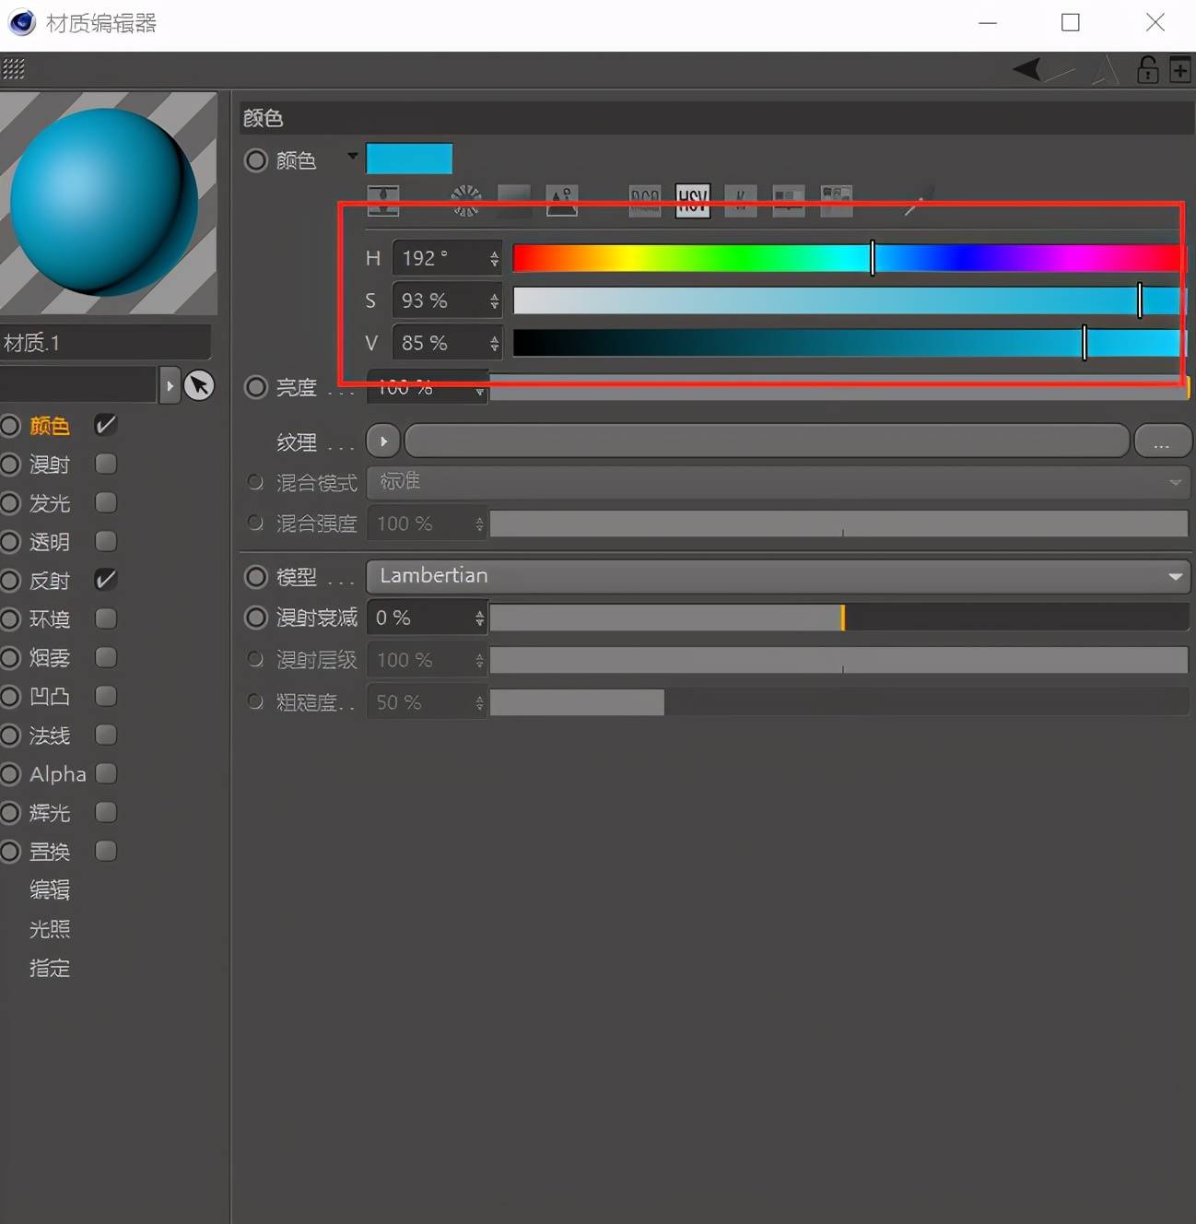This screenshot has height=1224, width=1196.
Task: Go up one level with the up arrow
Action: coord(1106,70)
